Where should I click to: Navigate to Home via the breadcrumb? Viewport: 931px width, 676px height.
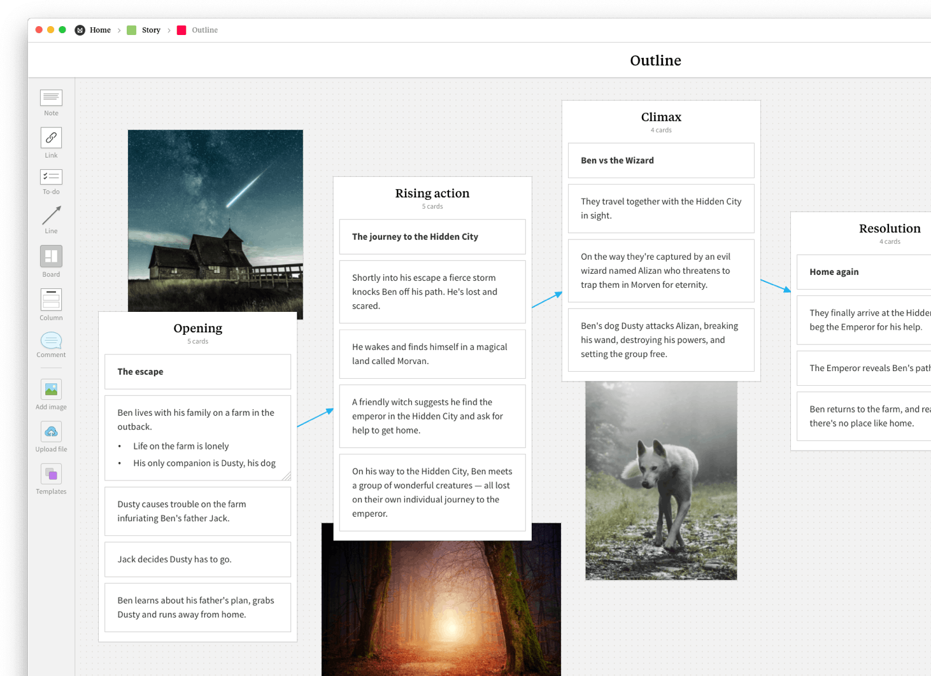coord(100,30)
